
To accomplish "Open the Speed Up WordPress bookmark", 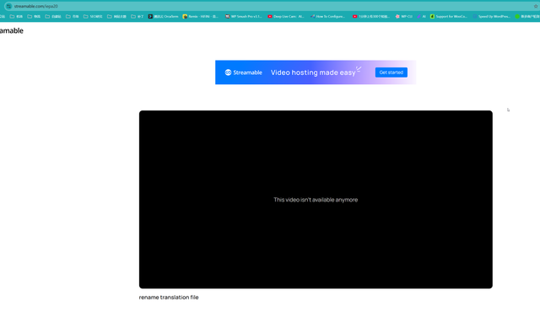I will [491, 17].
